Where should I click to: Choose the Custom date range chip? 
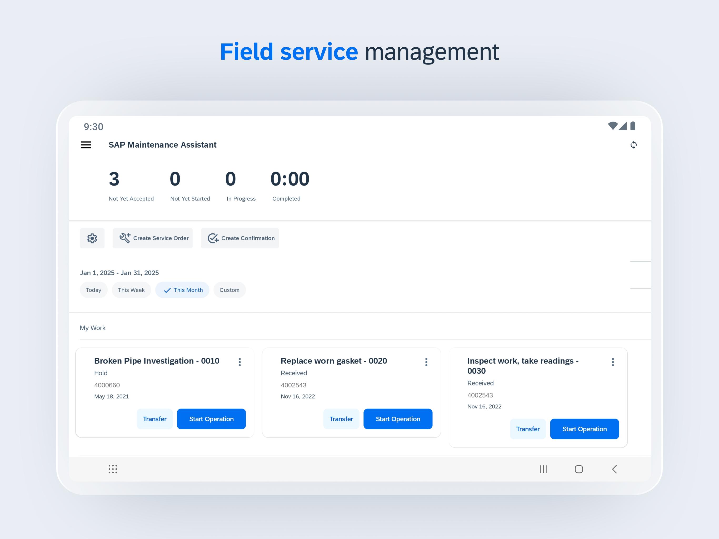[229, 290]
